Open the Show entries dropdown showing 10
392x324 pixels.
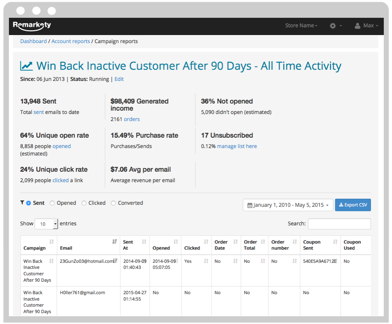tap(46, 224)
